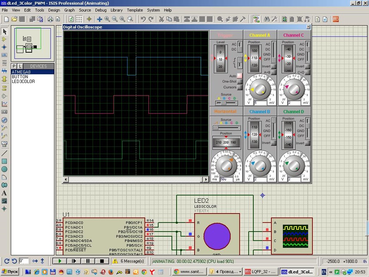Viewport: 369px width, 277px height.
Task: Click the Channel A volts input field
Action: point(260,103)
